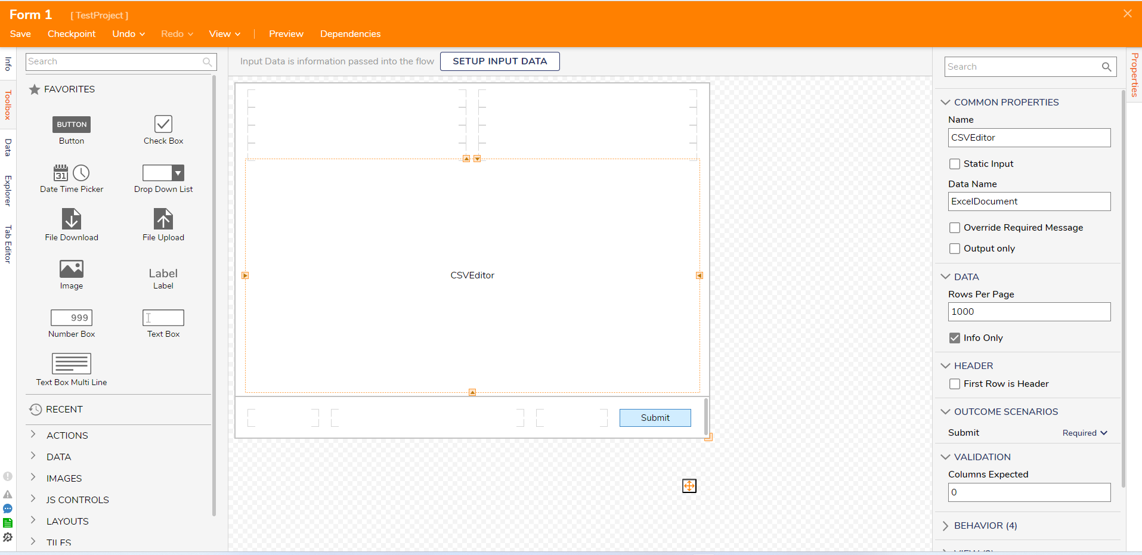Click the properties search magnifier icon
This screenshot has width=1142, height=555.
[1106, 67]
